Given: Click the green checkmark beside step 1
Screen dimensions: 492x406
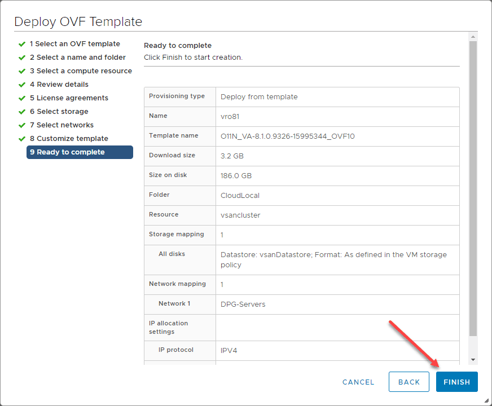Looking at the screenshot, I should pyautogui.click(x=22, y=43).
